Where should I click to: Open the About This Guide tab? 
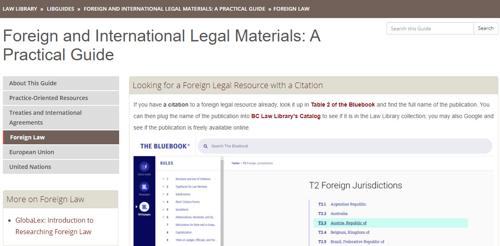(61, 83)
